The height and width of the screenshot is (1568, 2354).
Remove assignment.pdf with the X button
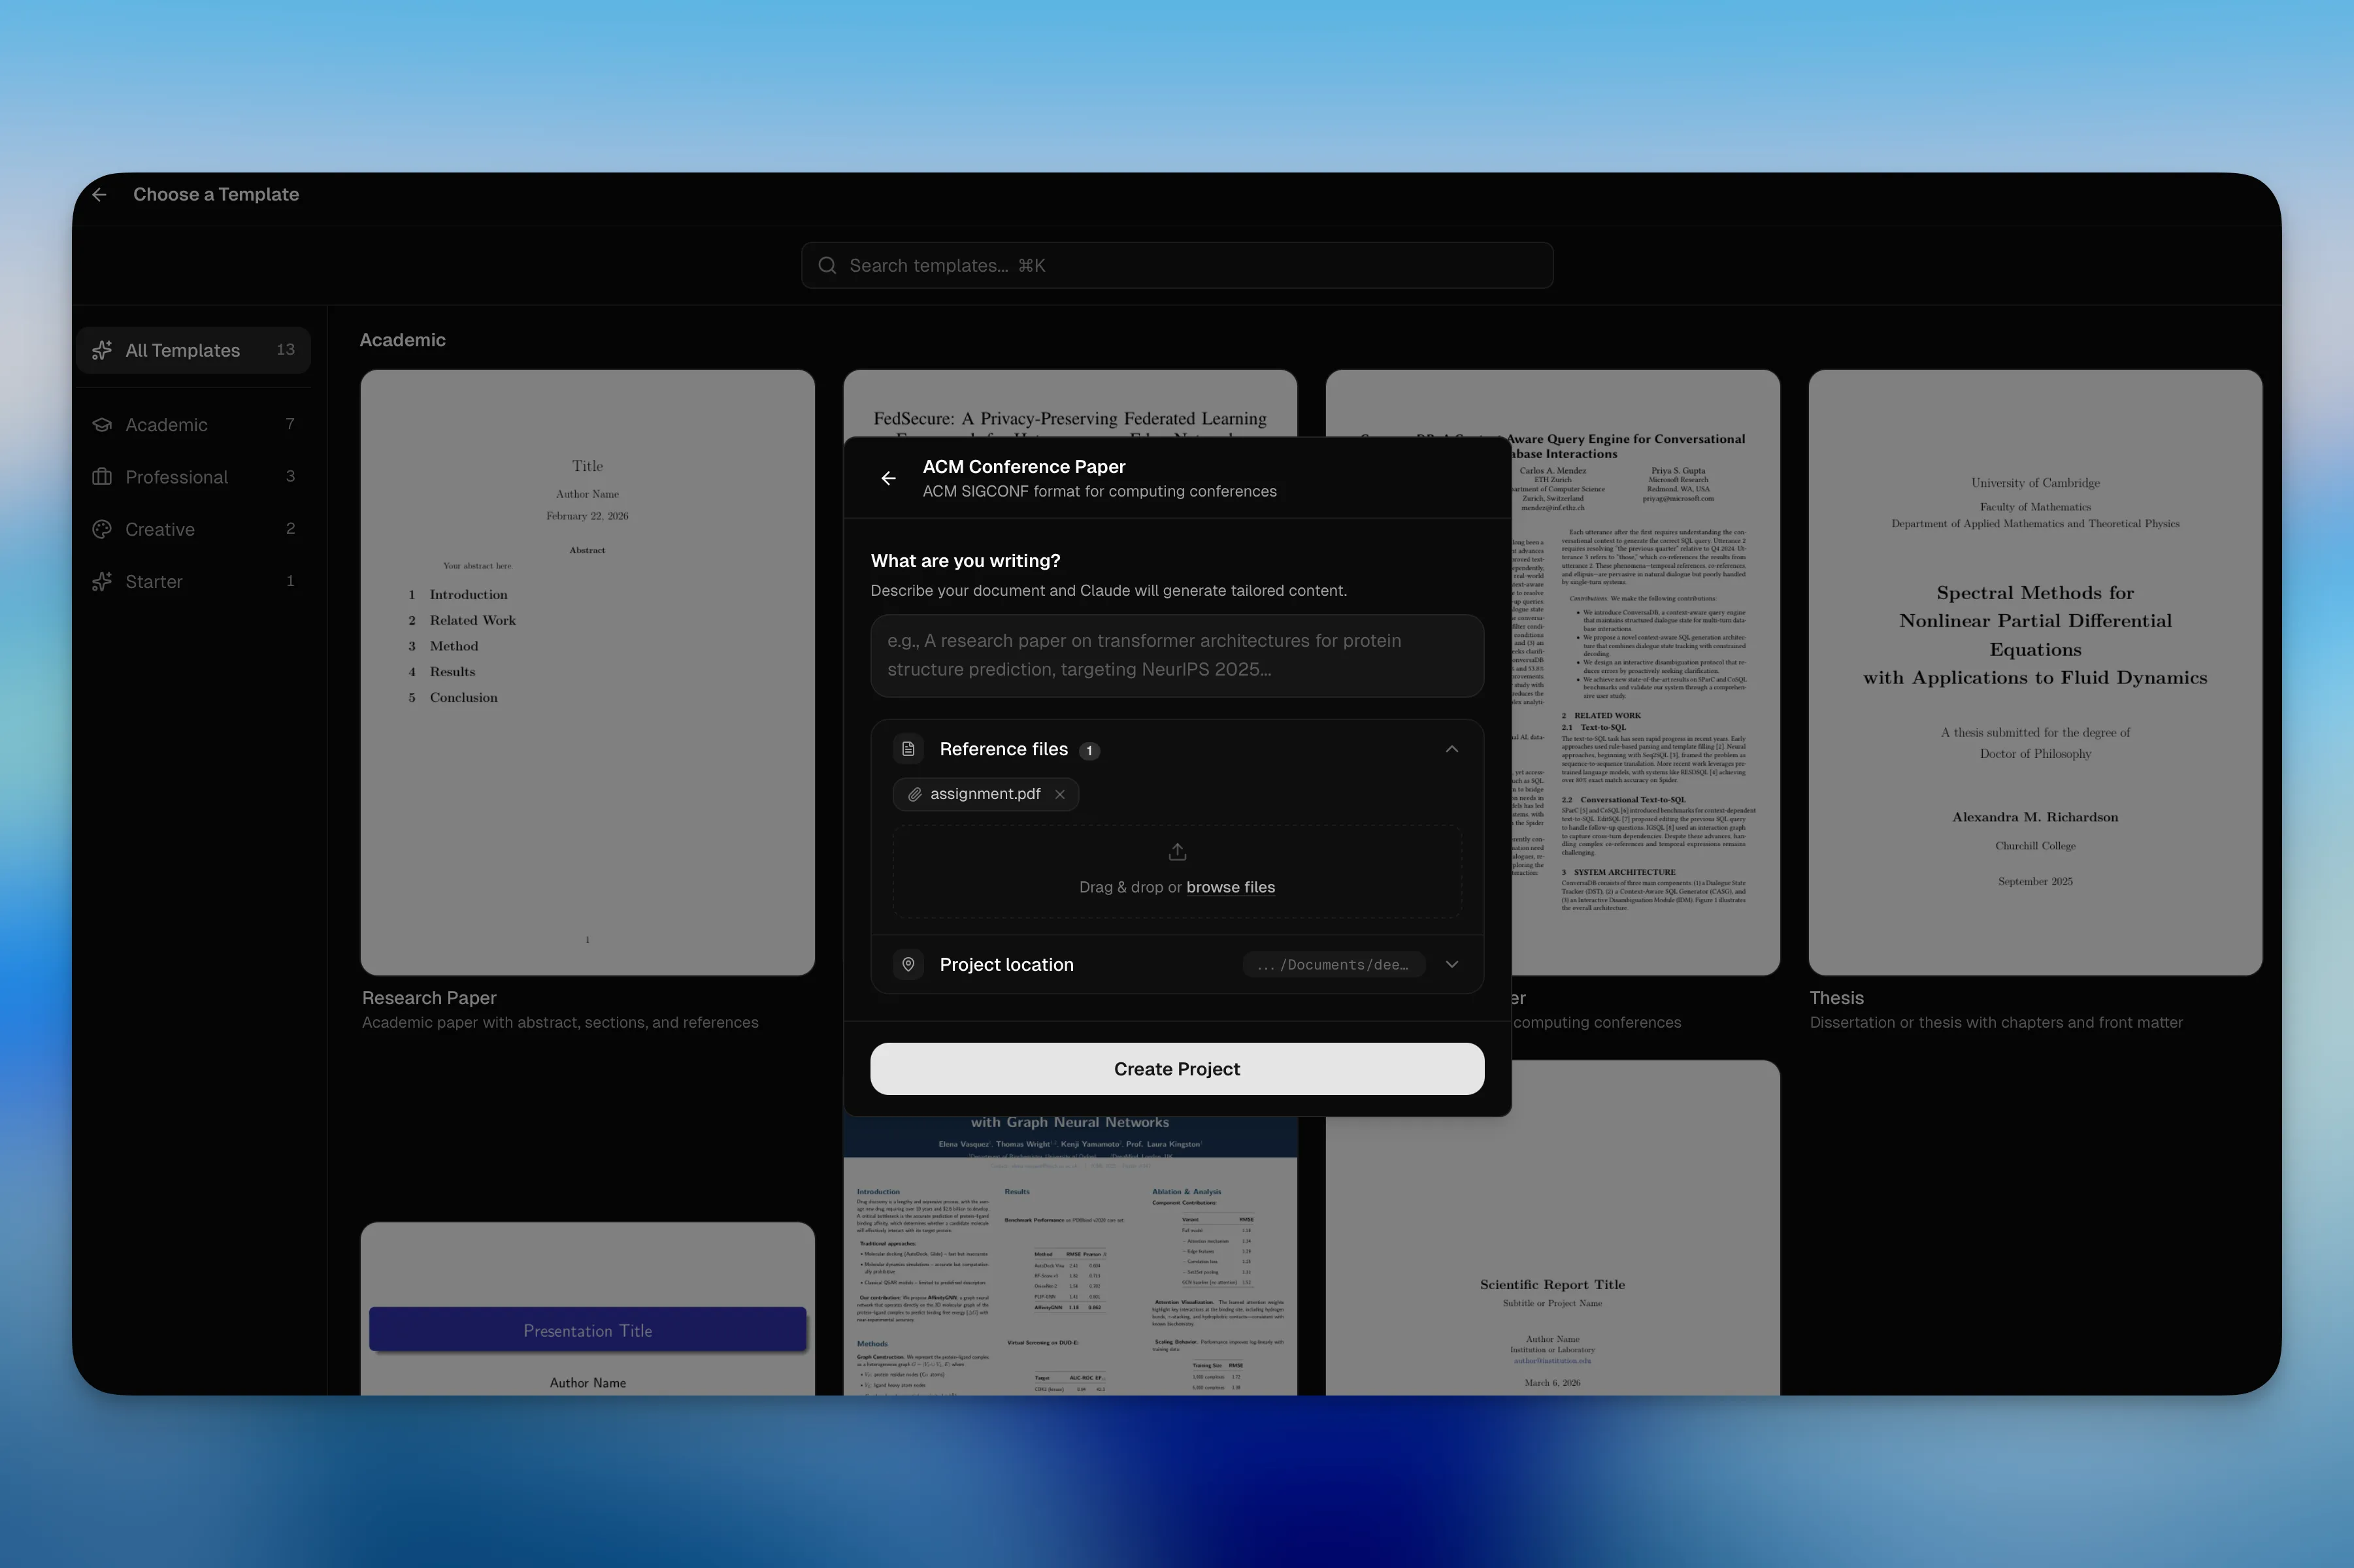tap(1059, 794)
